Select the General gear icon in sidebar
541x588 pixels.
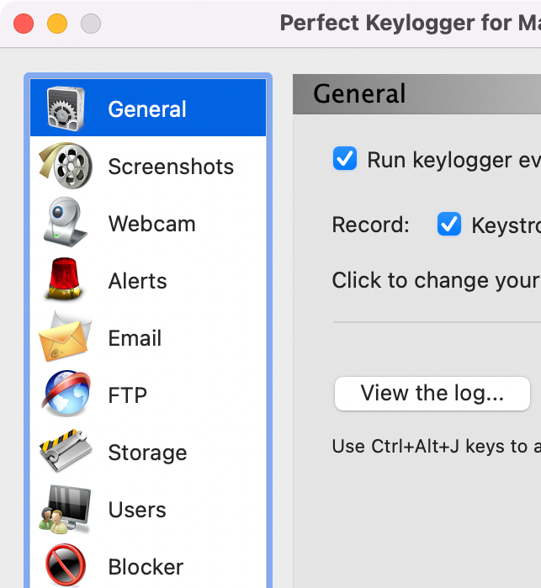click(x=66, y=109)
